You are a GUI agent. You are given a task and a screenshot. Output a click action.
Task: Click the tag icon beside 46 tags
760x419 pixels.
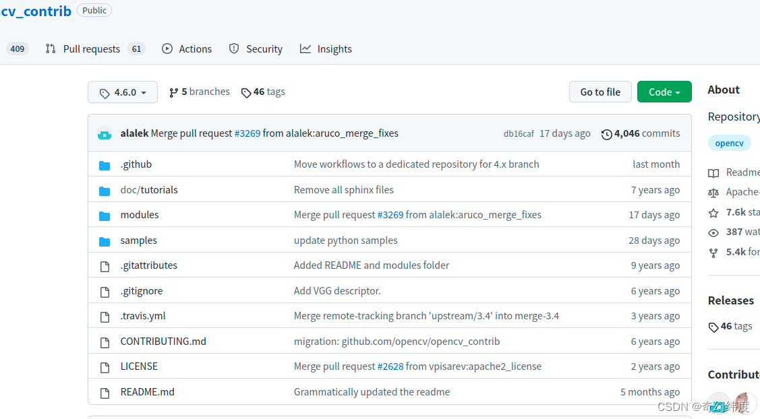[x=246, y=92]
